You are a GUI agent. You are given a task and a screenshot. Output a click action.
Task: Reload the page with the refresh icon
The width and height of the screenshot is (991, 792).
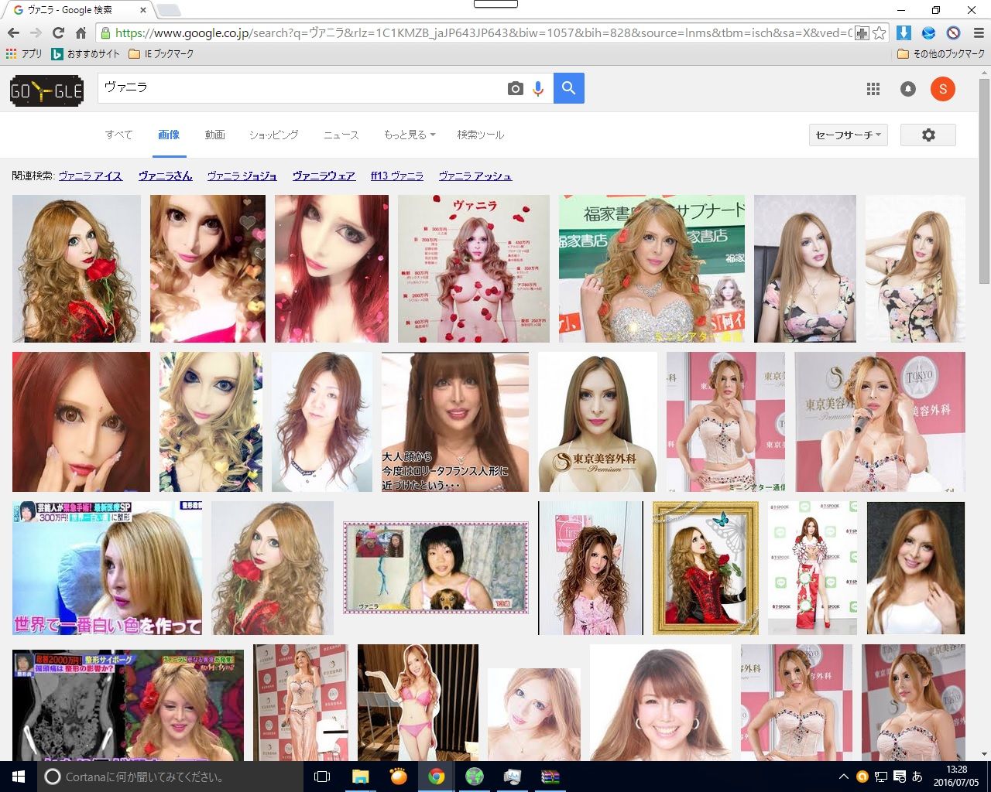[x=58, y=33]
